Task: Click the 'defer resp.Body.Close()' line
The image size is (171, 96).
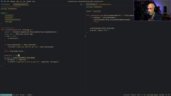Action: coord(15,51)
